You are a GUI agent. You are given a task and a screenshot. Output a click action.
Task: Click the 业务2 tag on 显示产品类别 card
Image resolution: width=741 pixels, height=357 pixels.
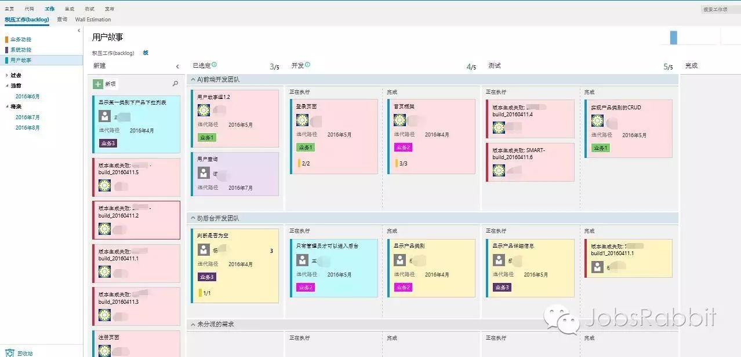click(404, 287)
